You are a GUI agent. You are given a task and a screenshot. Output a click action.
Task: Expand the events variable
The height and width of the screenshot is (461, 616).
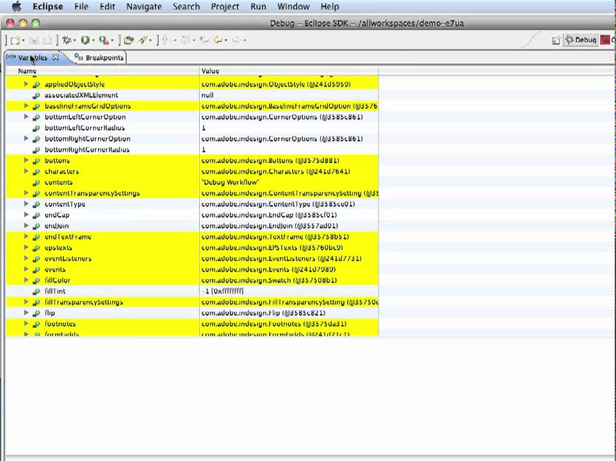click(26, 269)
